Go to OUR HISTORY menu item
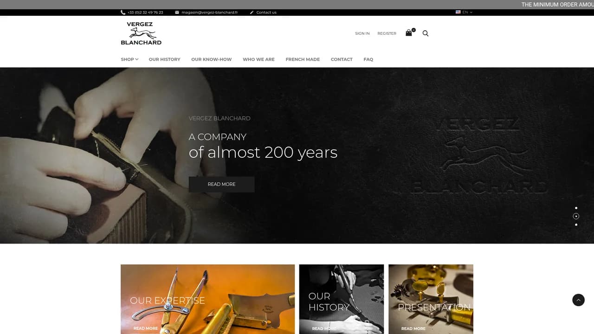The height and width of the screenshot is (334, 594). tap(164, 59)
